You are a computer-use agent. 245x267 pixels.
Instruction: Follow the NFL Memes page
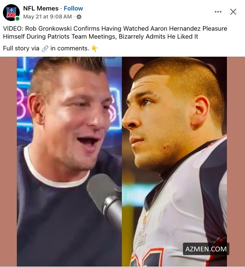[x=73, y=8]
